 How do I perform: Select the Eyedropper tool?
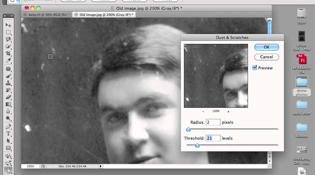coord(8,60)
